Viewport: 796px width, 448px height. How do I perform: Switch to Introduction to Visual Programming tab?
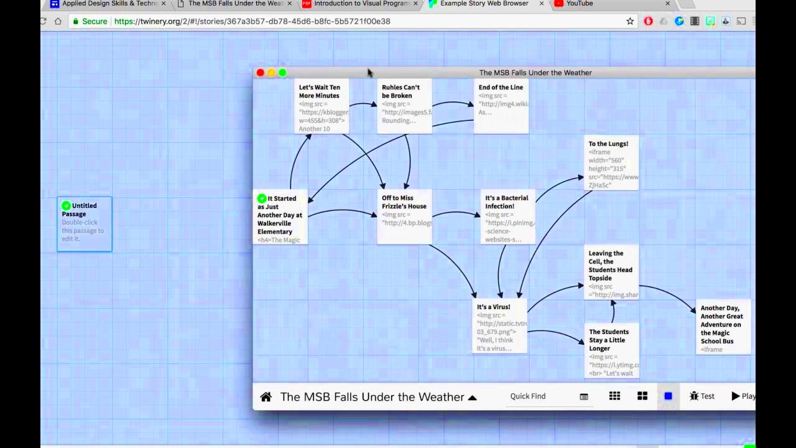click(x=361, y=4)
